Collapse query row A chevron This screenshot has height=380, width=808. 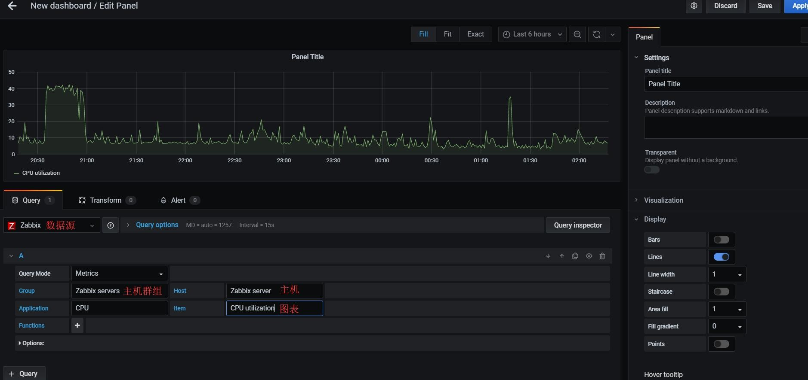point(11,256)
